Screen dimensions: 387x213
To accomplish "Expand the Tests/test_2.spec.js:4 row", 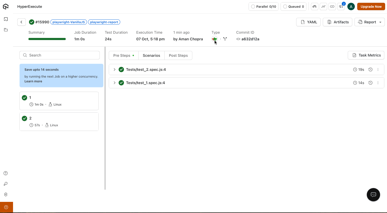I will tap(115, 69).
